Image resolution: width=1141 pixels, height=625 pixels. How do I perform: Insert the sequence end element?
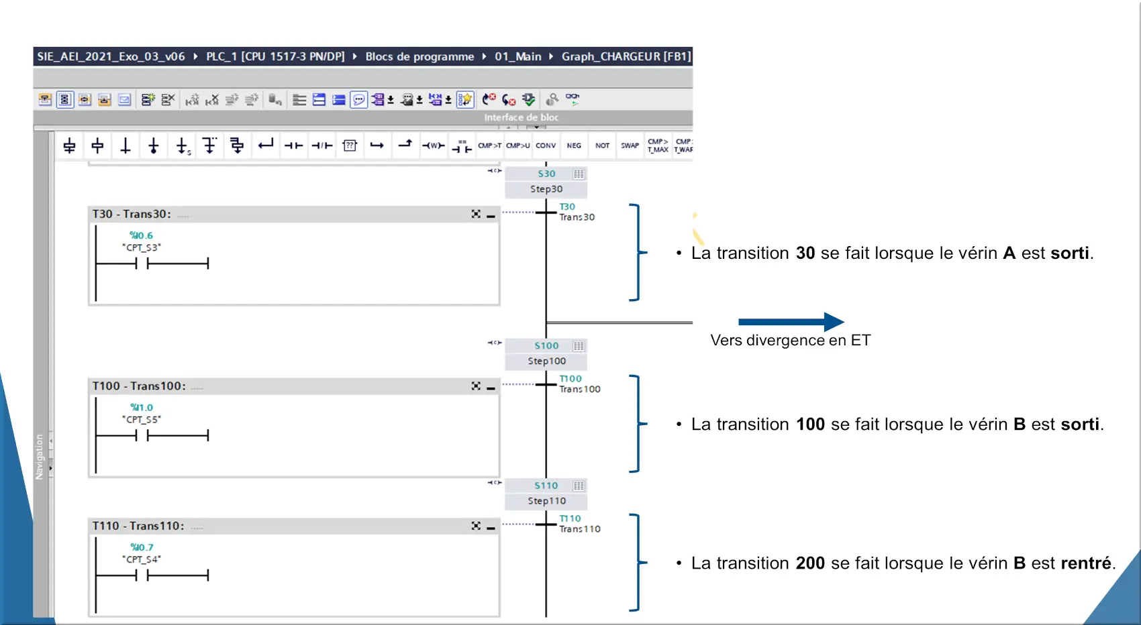(154, 146)
